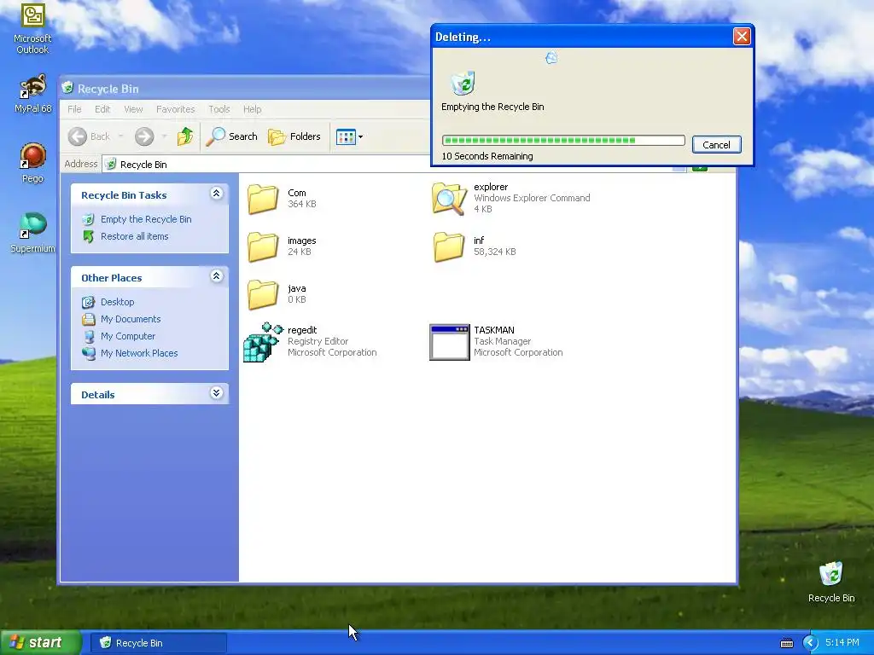874x655 pixels.
Task: Open My Network Places link
Action: click(139, 353)
